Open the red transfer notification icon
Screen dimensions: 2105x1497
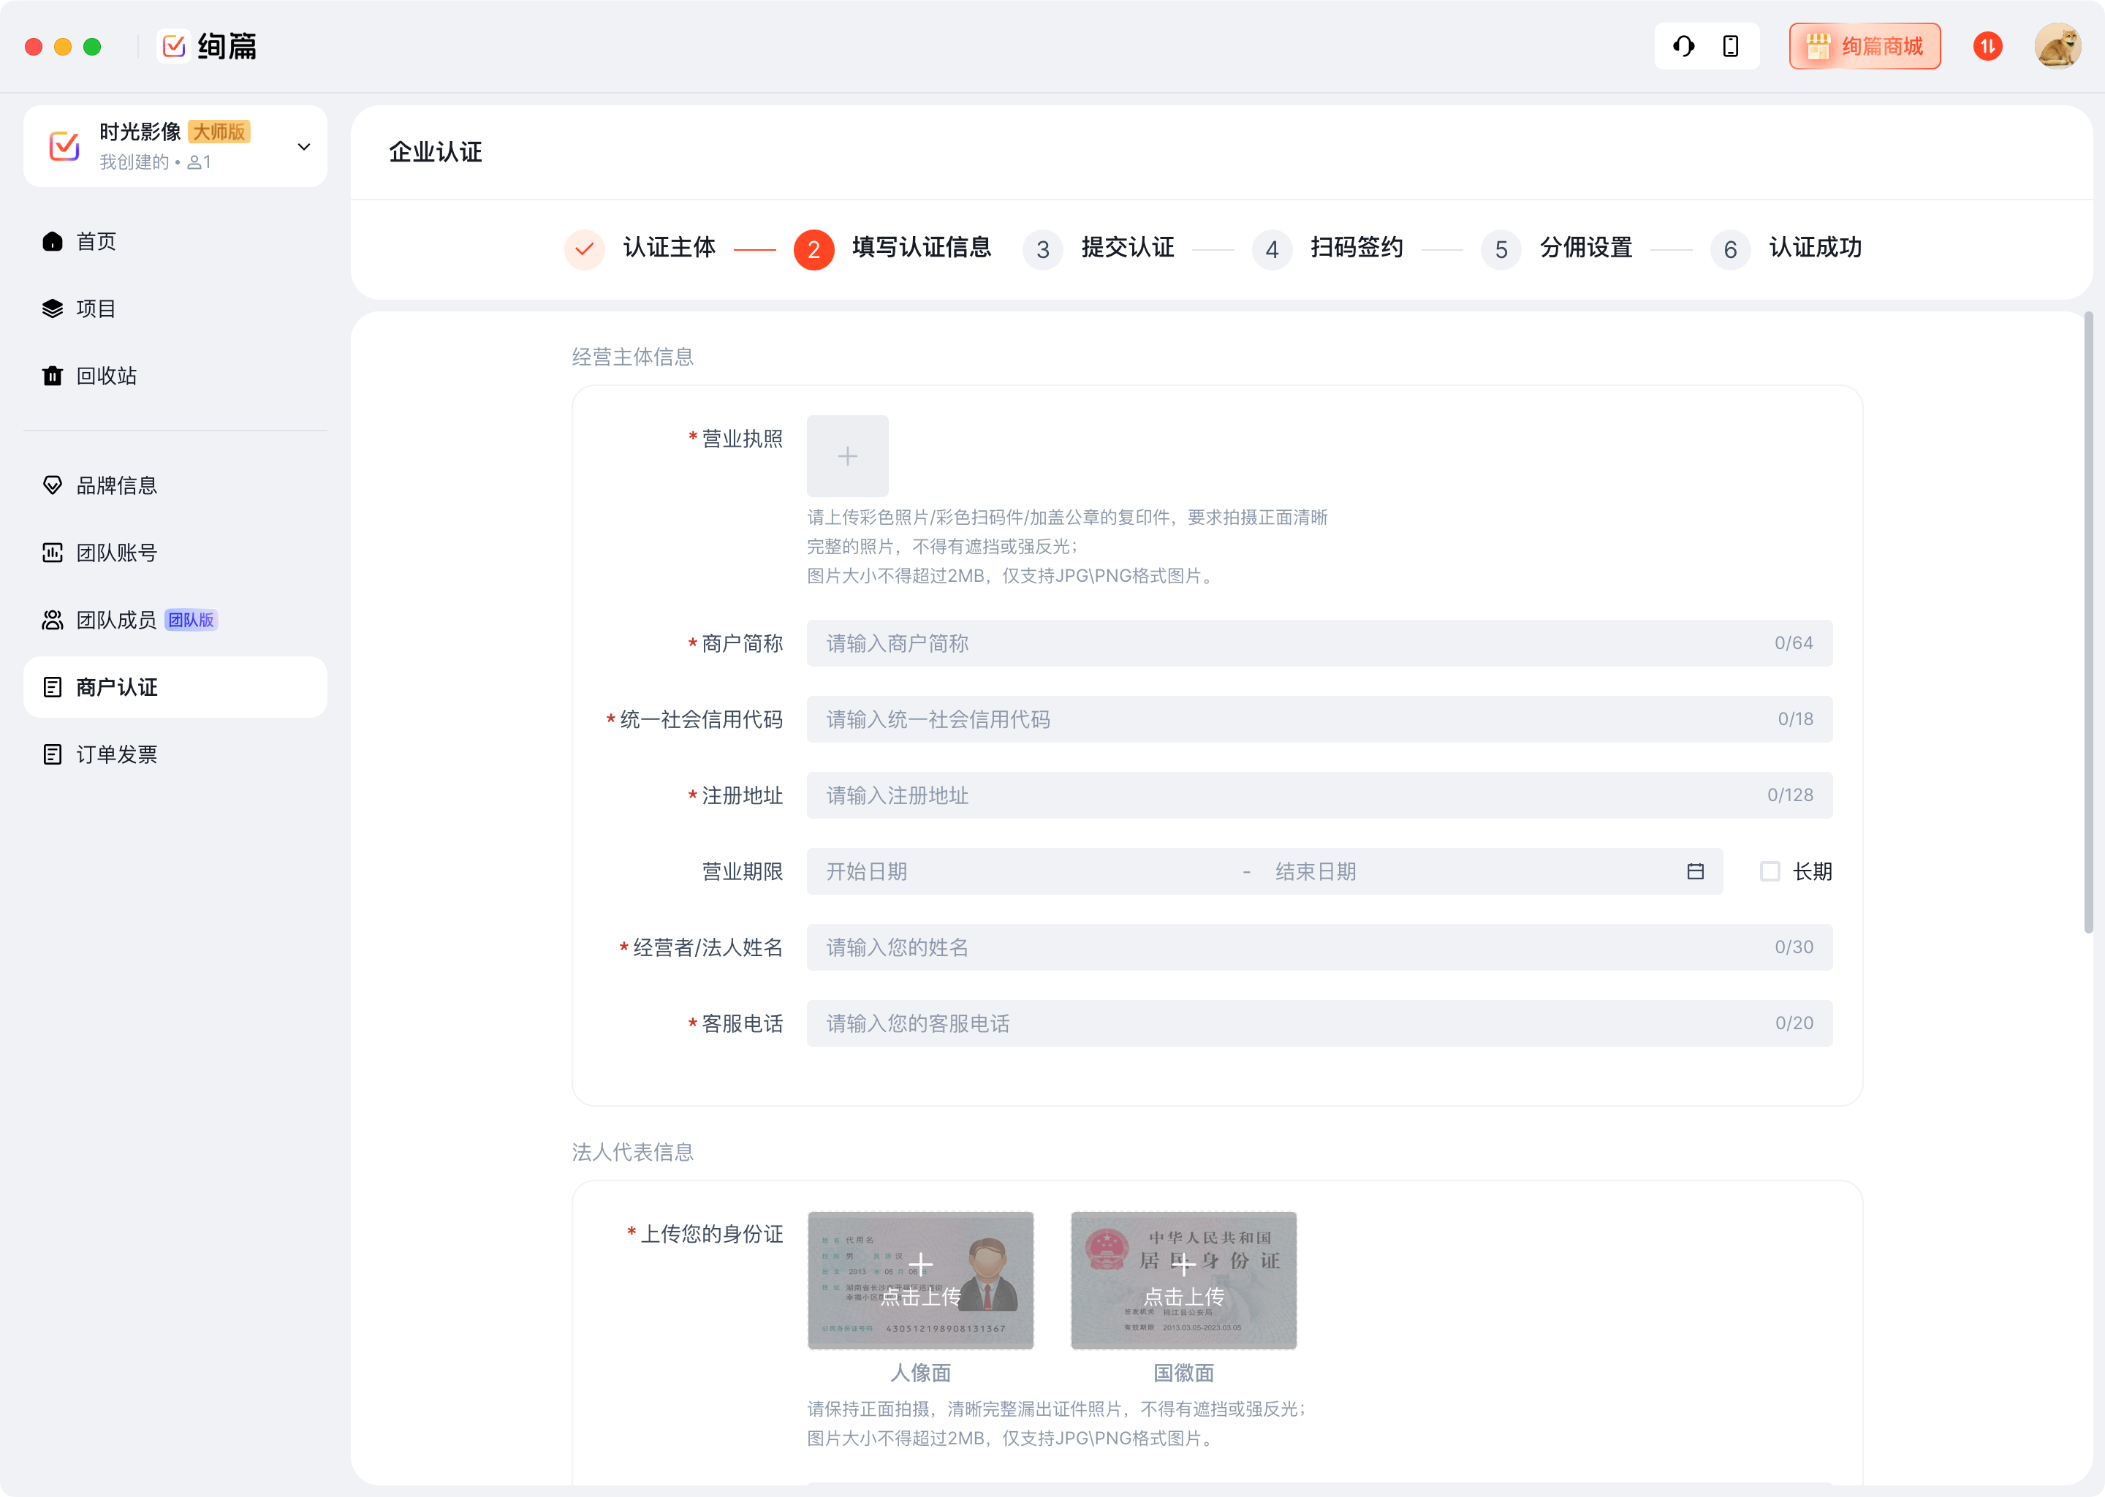1987,46
